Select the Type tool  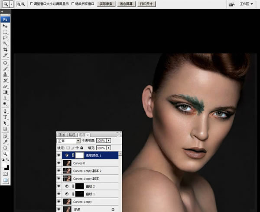(5, 117)
